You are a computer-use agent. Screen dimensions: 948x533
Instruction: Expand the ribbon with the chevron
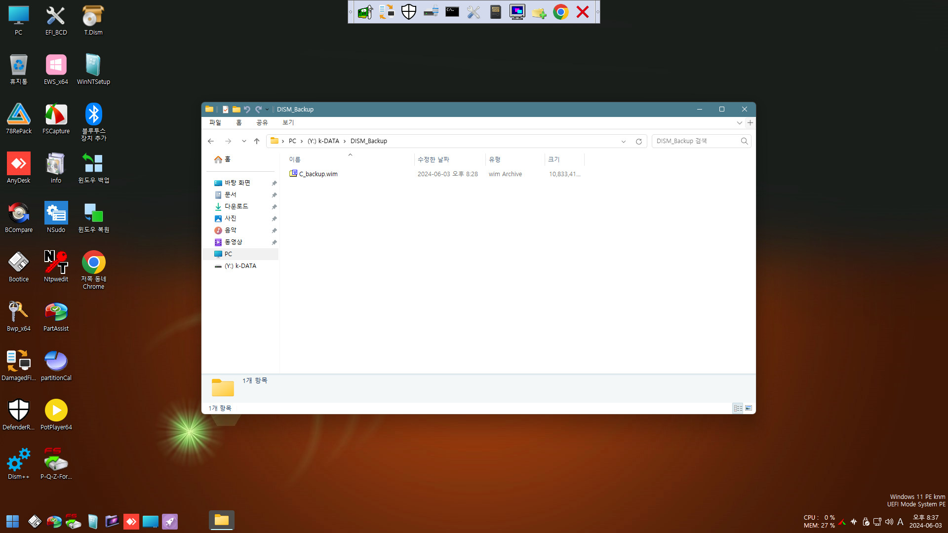click(739, 122)
